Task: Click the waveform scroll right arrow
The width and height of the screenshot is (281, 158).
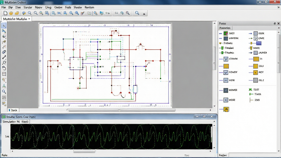Action: pyautogui.click(x=210, y=151)
